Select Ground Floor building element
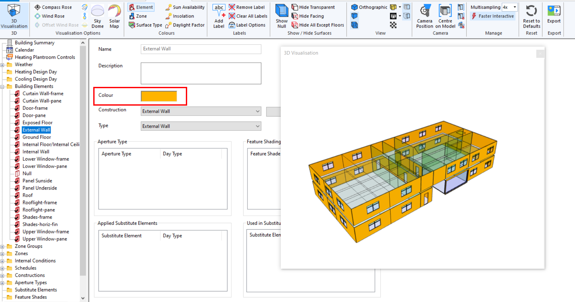 click(36, 137)
